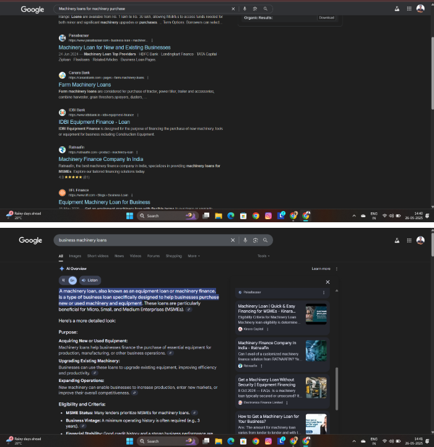Open options menu for the IDBI Bank result
Image resolution: width=434 pixels, height=447 pixels.
pos(137,115)
